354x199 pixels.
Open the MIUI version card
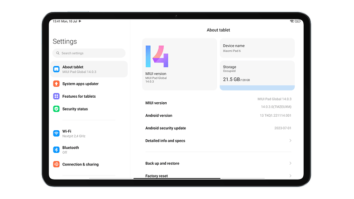[179, 64]
